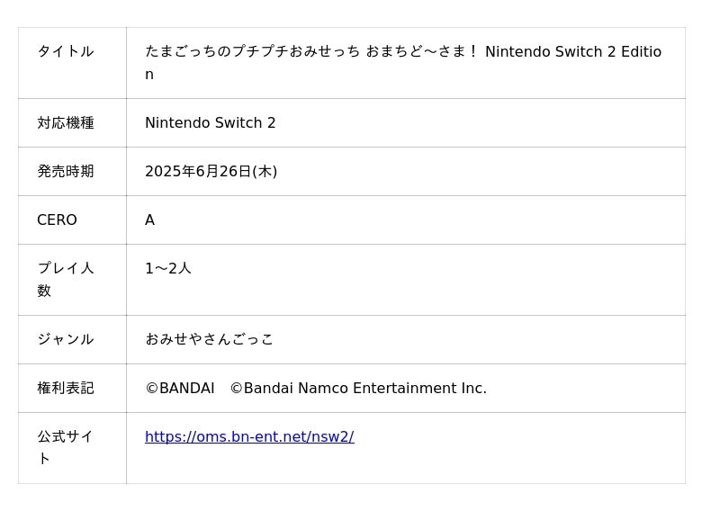Click the おみせやさんごっこ genre value
The height and width of the screenshot is (511, 720).
(x=210, y=340)
